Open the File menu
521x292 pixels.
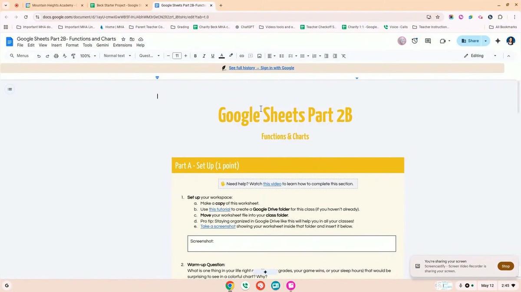20,45
